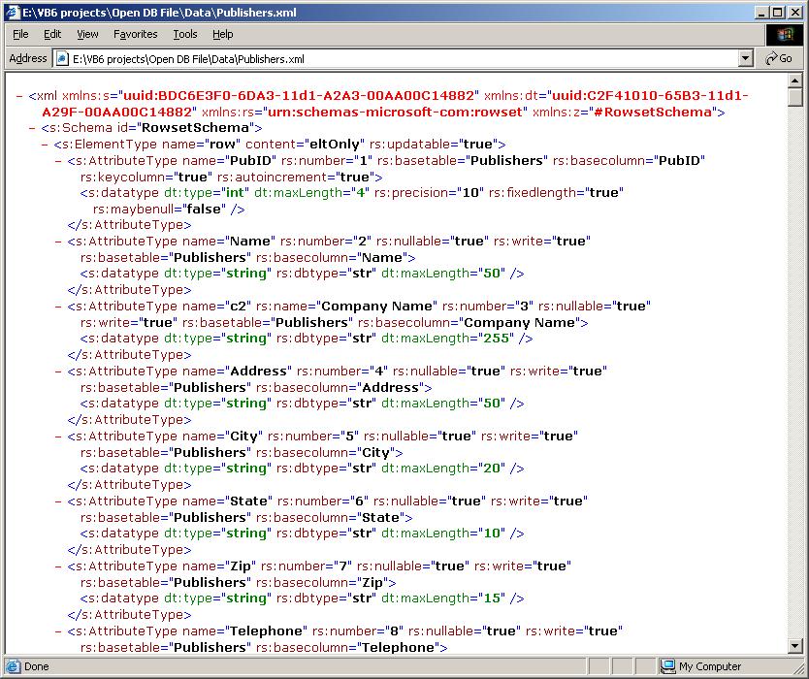The width and height of the screenshot is (809, 679).
Task: Click the "Done" status text
Action: point(36,666)
